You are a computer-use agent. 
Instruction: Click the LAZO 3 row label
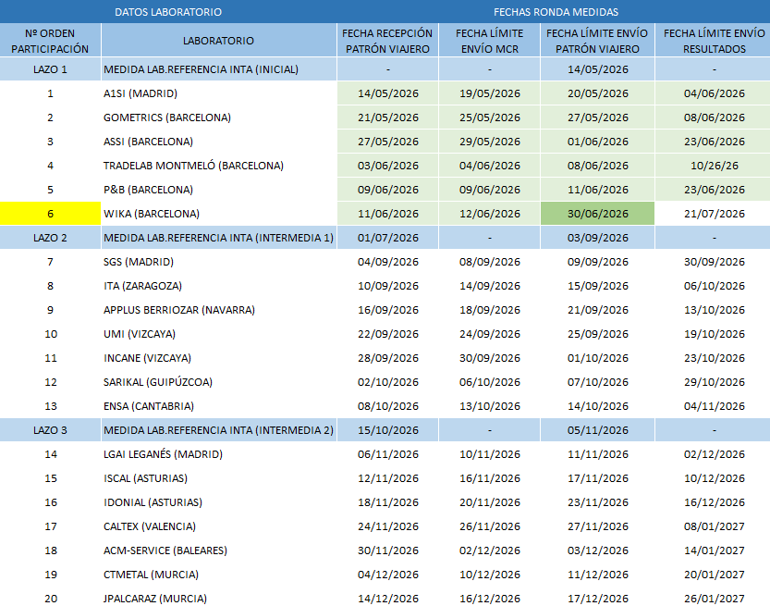point(50,430)
